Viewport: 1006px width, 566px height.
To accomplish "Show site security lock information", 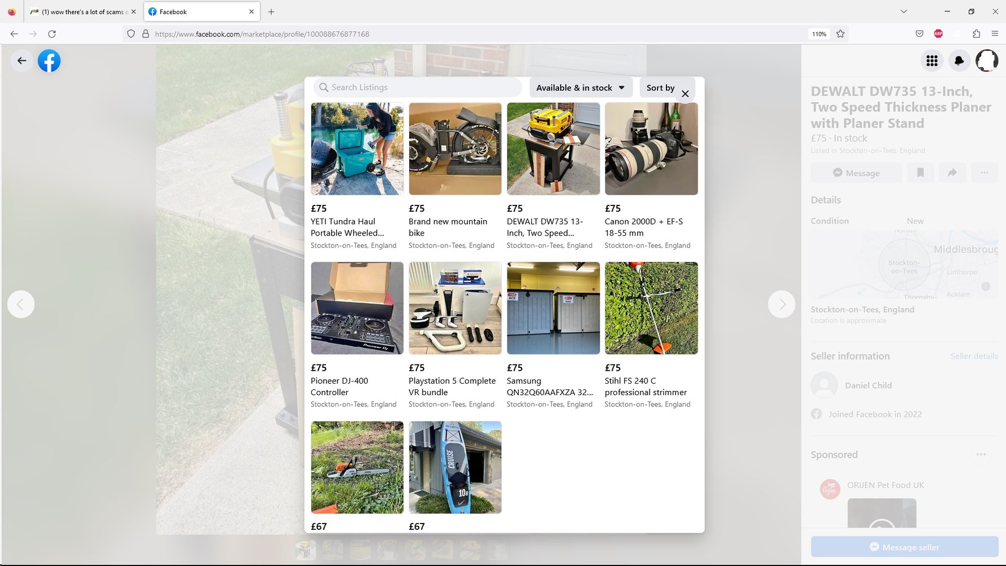I will [145, 34].
